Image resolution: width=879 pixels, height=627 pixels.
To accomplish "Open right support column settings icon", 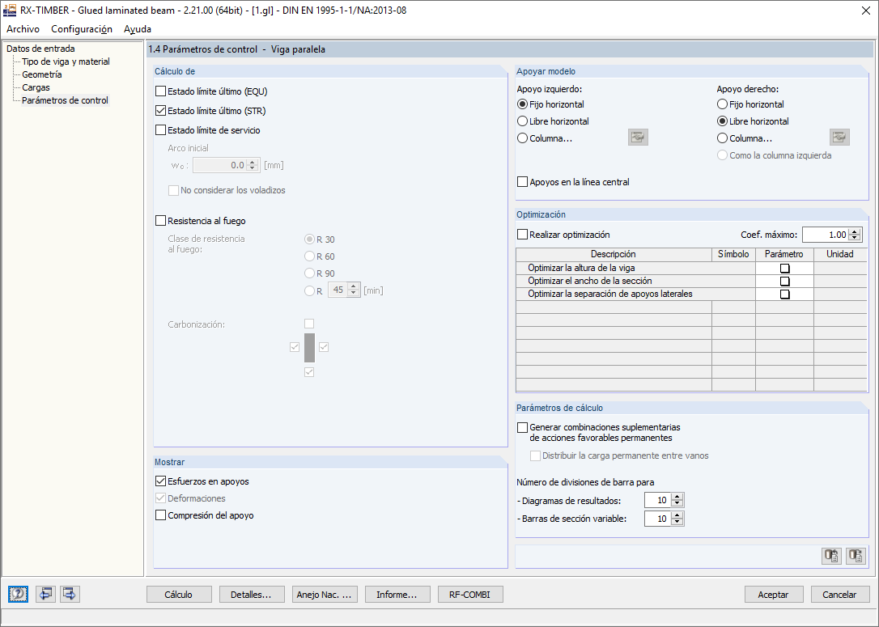I will click(x=839, y=138).
